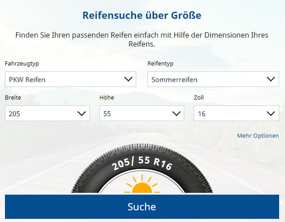Screen dimensions: 285x222
Task: Open the PKW Reifen vehicle type dropdown
Action: click(x=70, y=80)
